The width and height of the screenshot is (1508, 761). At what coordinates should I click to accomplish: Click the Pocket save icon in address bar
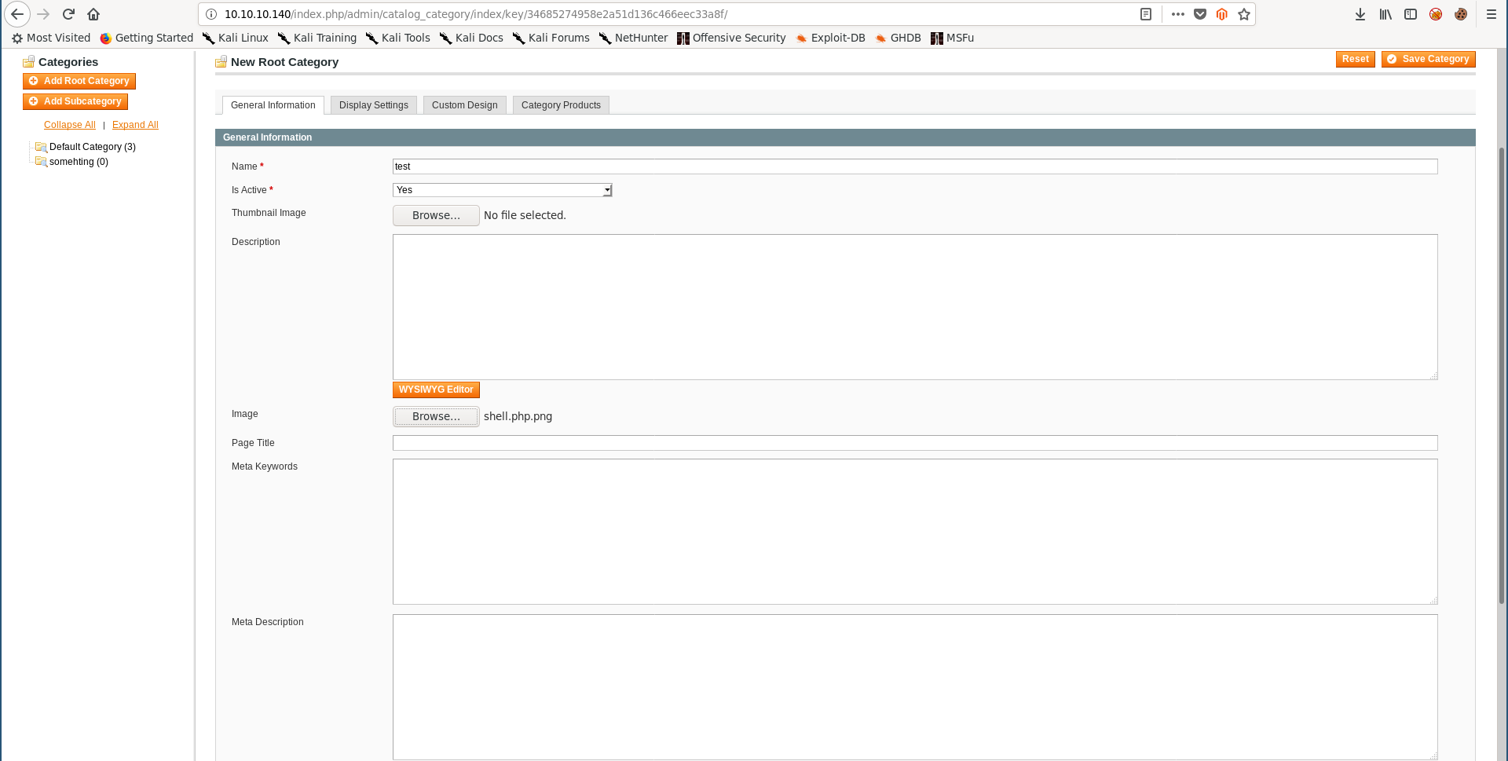1199,14
